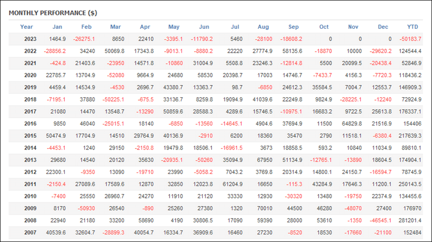Click the Jul column header
The image size is (432, 242).
(x=235, y=27)
